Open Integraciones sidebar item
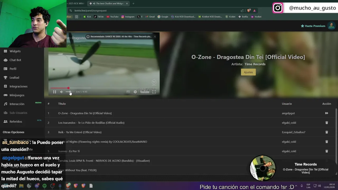Viewport: 338px width, 190px height. tap(18, 86)
